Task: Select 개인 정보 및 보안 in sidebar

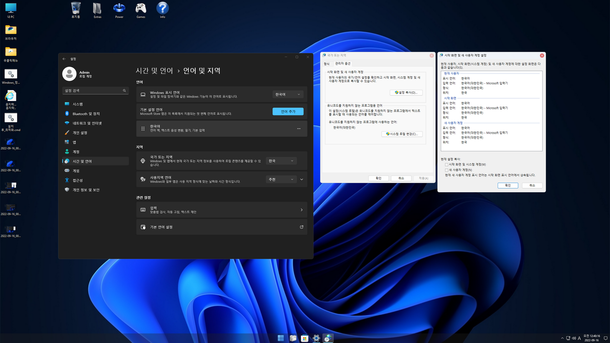Action: pyautogui.click(x=96, y=190)
